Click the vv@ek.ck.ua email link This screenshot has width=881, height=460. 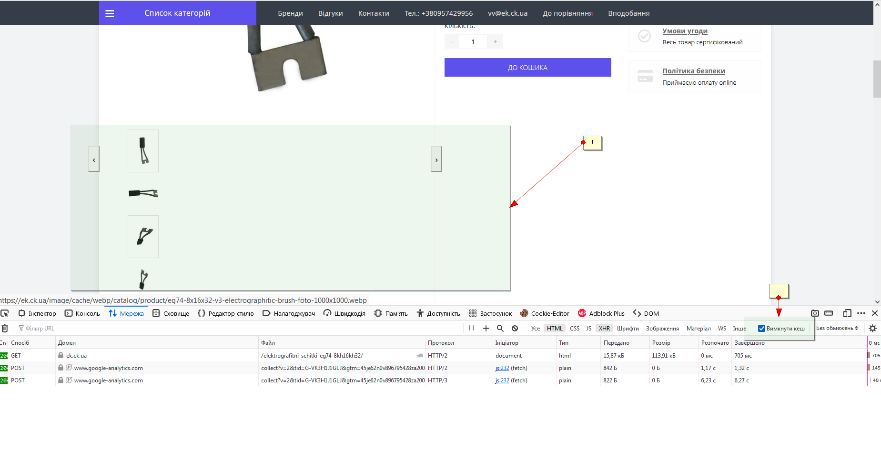click(x=508, y=13)
